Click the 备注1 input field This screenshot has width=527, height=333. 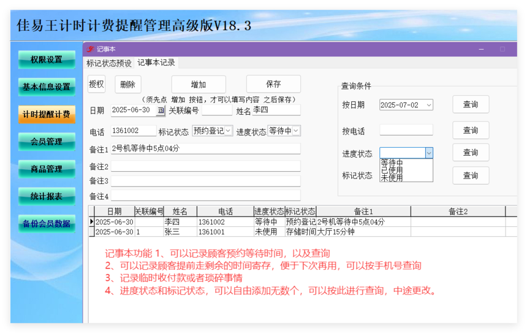pos(206,148)
